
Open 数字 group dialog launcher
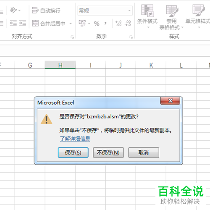coord(131,37)
